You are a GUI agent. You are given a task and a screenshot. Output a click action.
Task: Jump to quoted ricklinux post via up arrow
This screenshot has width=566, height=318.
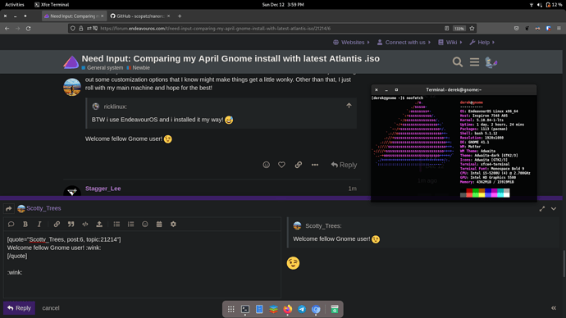[x=349, y=106]
